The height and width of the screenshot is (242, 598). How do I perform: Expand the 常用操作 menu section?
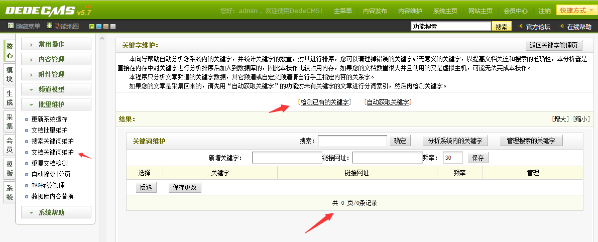tap(56, 44)
